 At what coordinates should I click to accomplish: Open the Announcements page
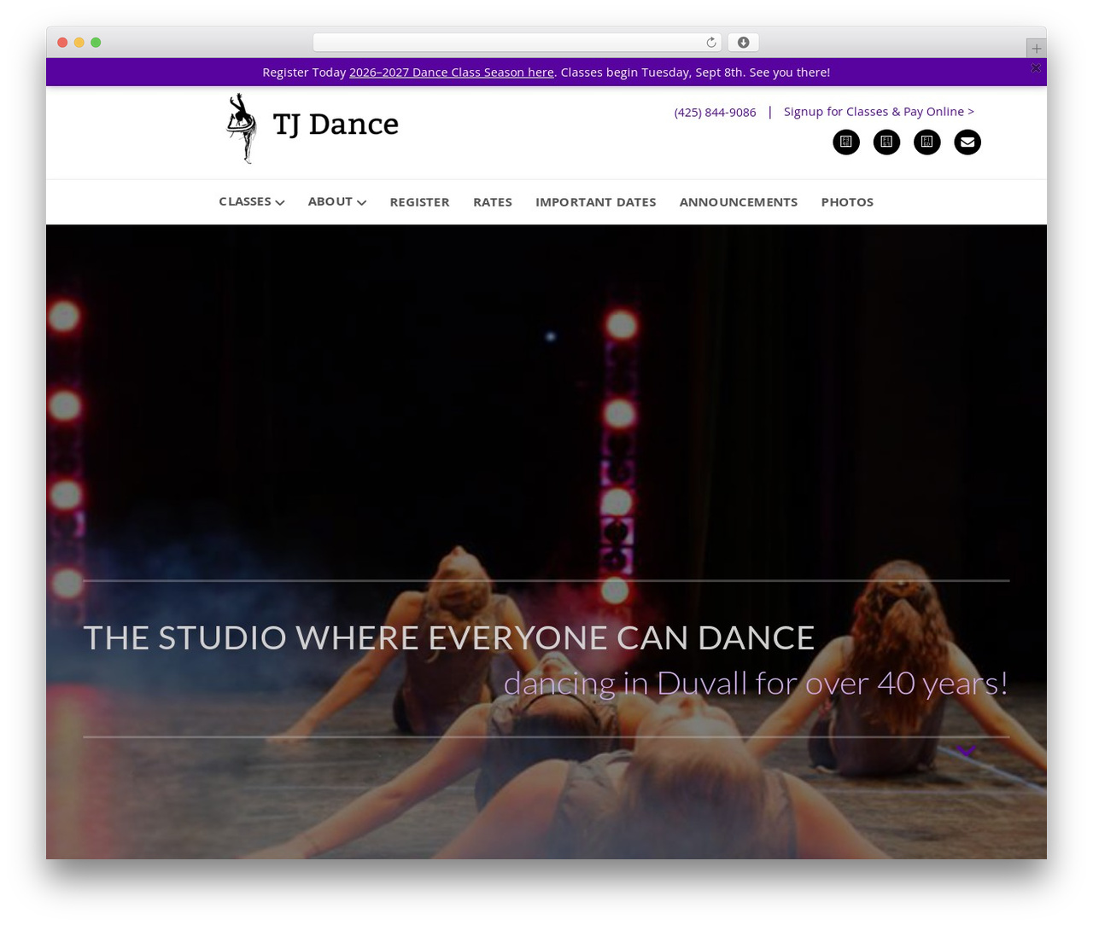click(x=739, y=202)
